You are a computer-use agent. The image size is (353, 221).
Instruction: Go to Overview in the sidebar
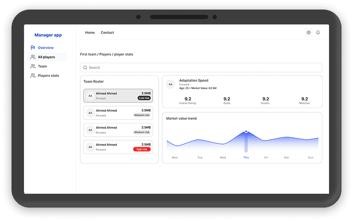[46, 48]
